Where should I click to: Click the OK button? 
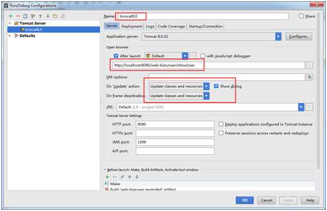click(245, 200)
